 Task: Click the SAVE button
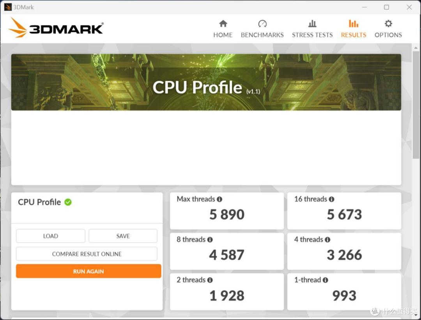[123, 236]
